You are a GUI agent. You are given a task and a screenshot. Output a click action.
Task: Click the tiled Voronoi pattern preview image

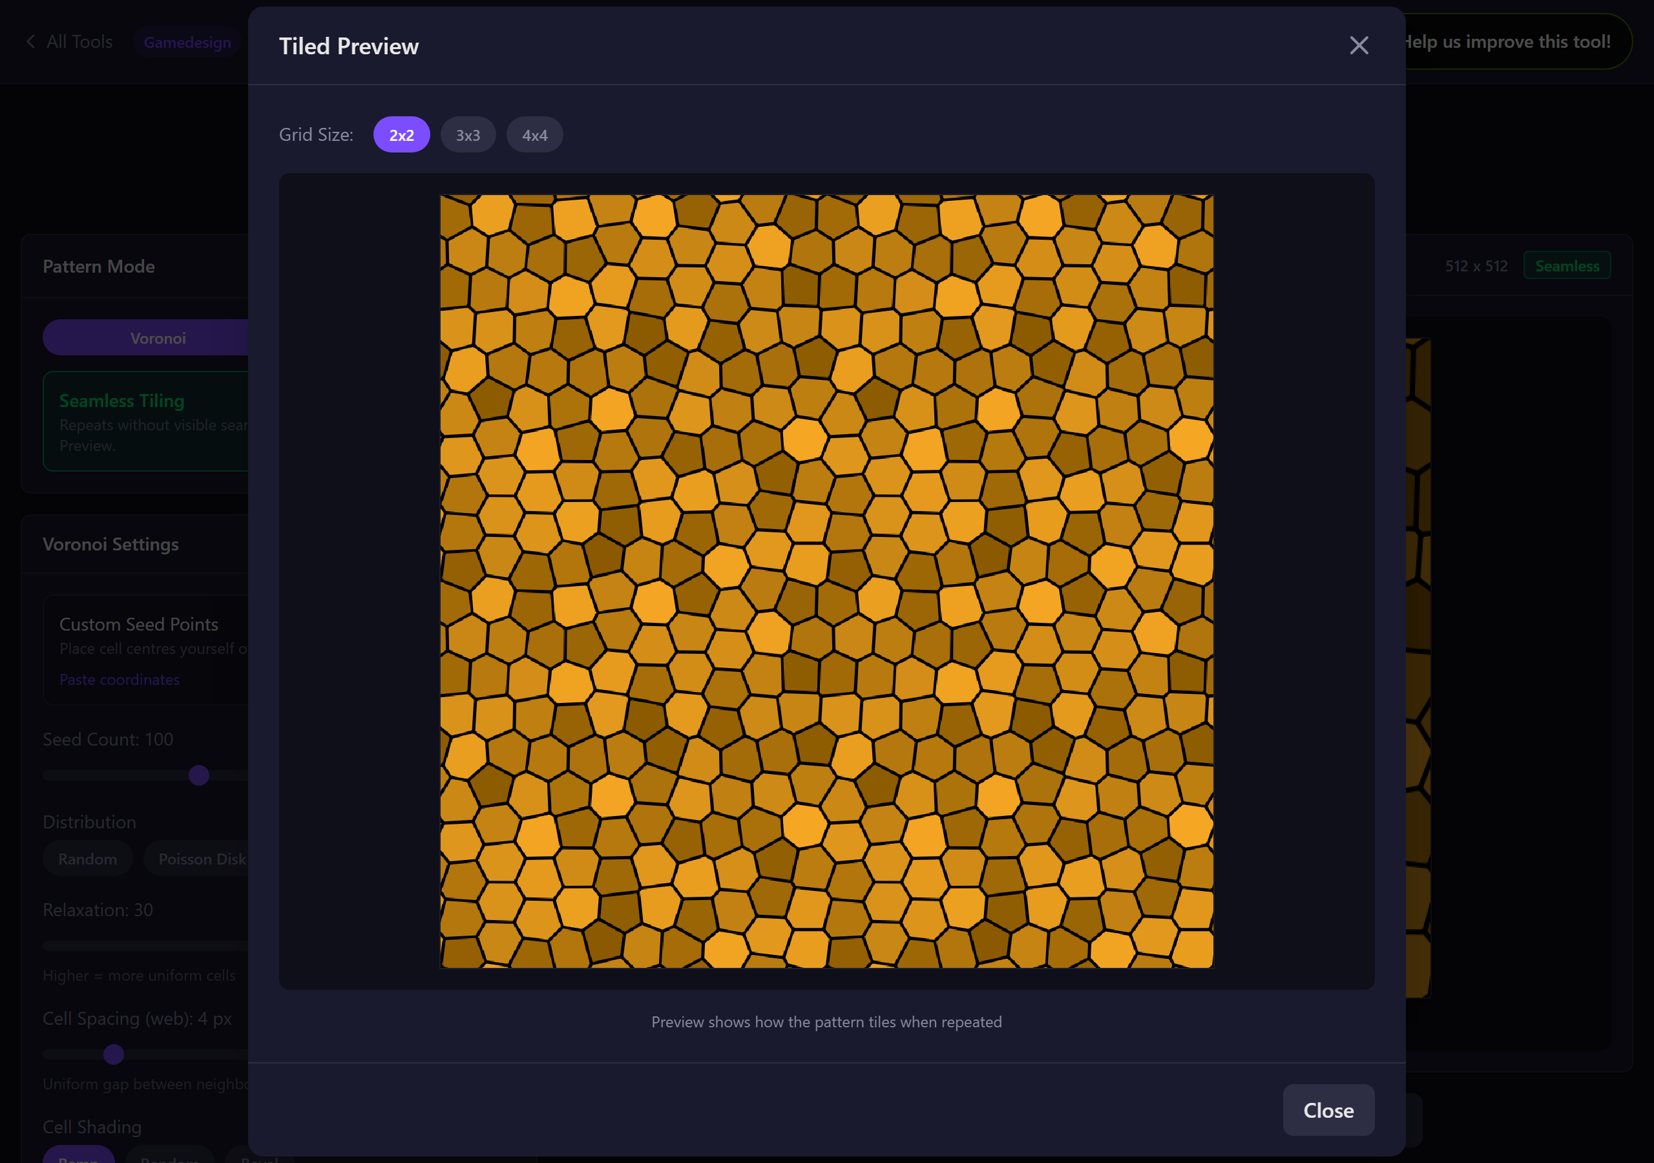pyautogui.click(x=826, y=581)
